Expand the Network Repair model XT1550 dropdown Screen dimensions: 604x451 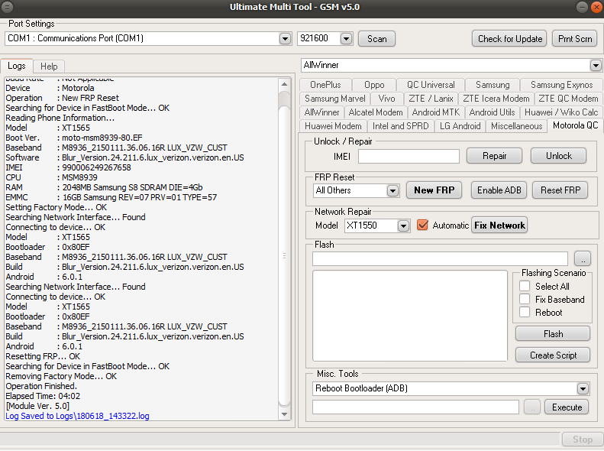click(403, 226)
